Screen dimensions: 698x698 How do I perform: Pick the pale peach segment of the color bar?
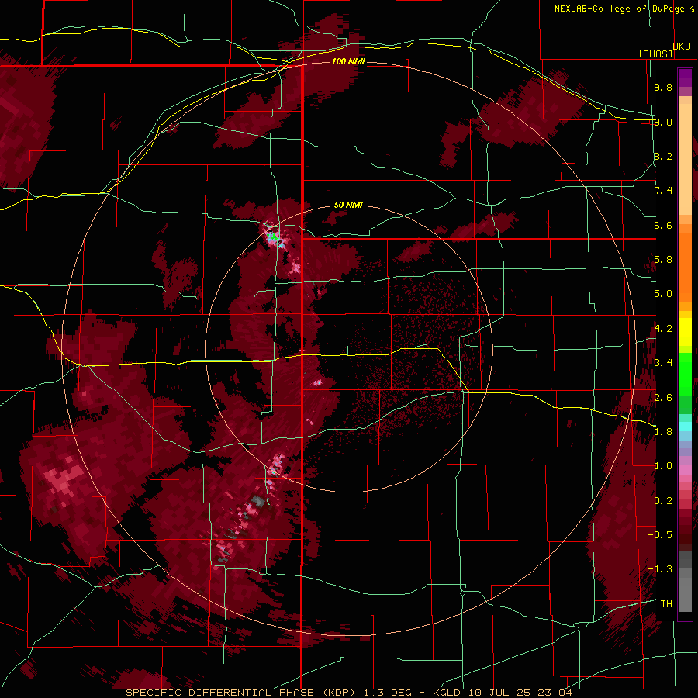click(685, 159)
